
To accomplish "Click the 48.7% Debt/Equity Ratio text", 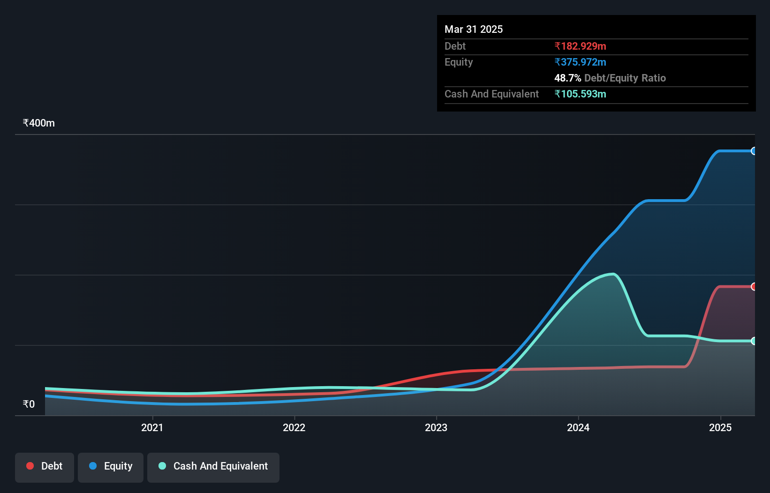I will coord(610,78).
